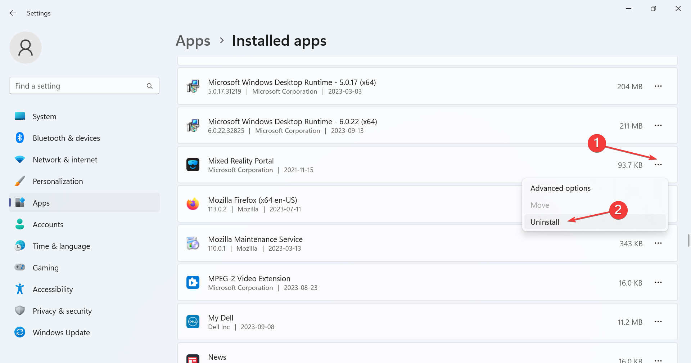The image size is (691, 363).
Task: Open Bluetooth & devices settings
Action: (84, 138)
